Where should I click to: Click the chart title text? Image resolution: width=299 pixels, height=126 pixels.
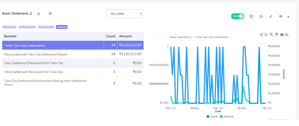click(199, 37)
